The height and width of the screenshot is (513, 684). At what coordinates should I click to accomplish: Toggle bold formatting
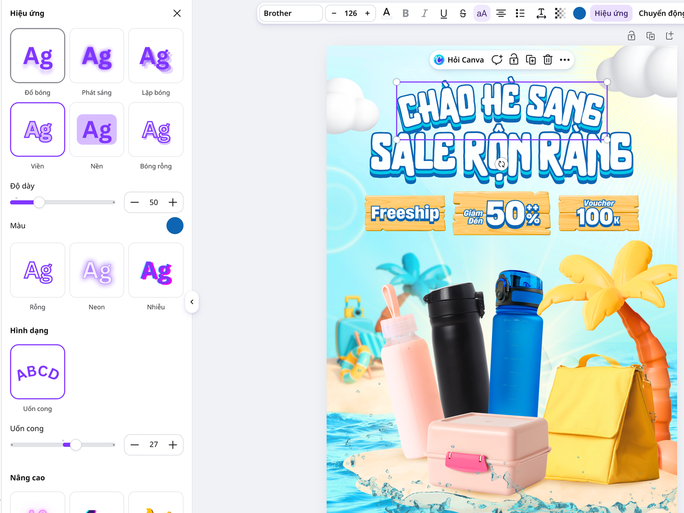pyautogui.click(x=406, y=13)
